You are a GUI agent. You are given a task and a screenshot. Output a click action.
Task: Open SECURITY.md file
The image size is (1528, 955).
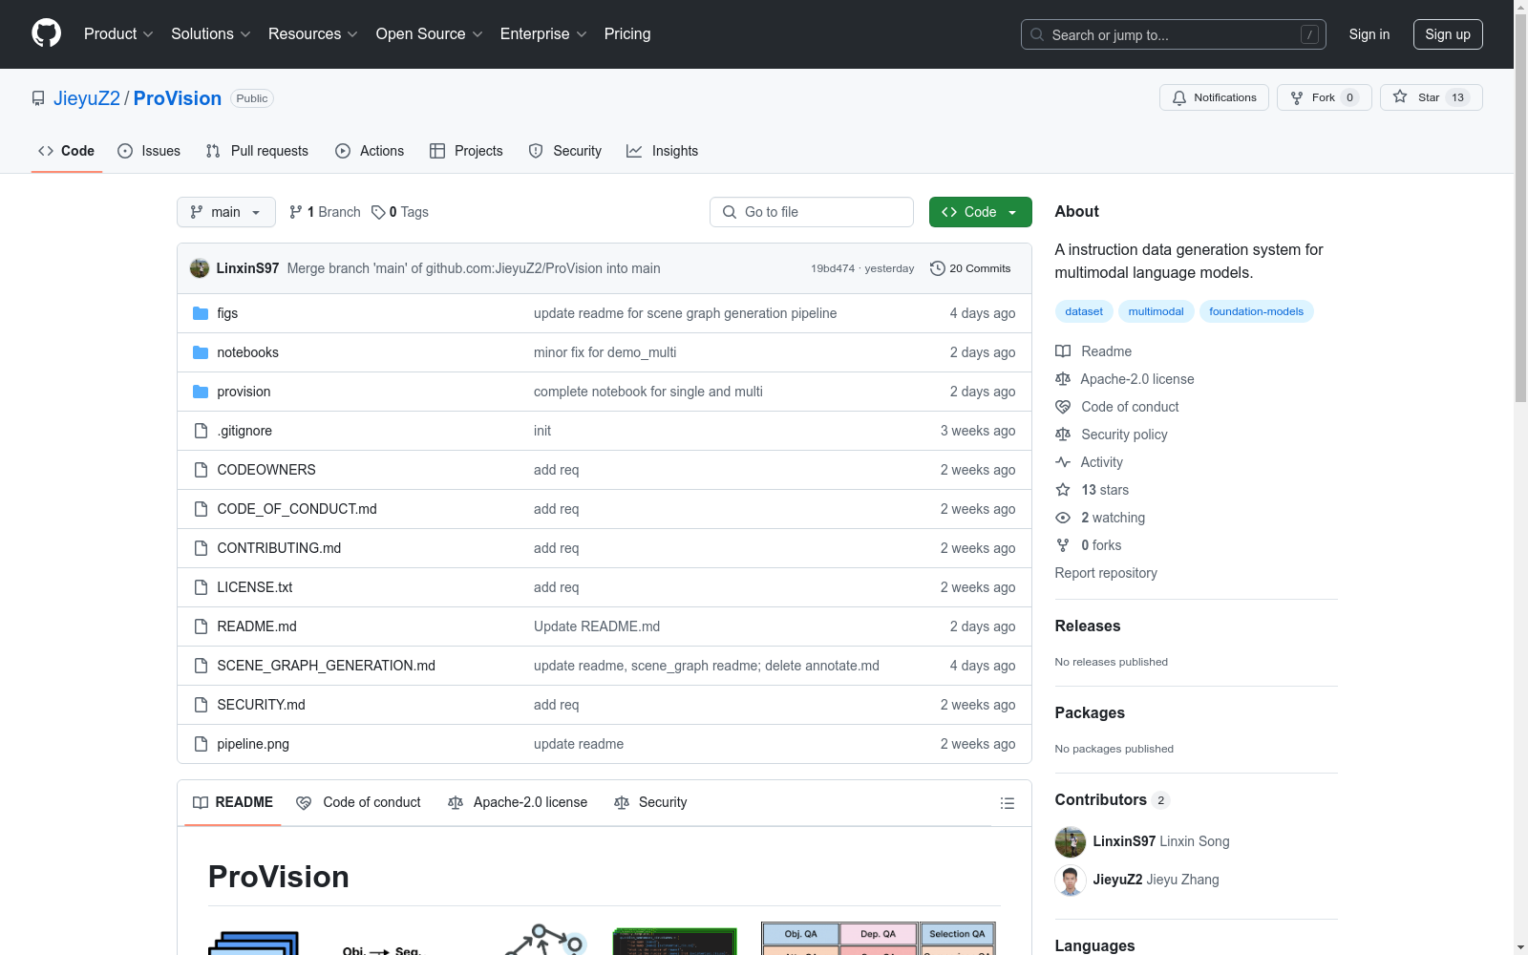tap(261, 705)
